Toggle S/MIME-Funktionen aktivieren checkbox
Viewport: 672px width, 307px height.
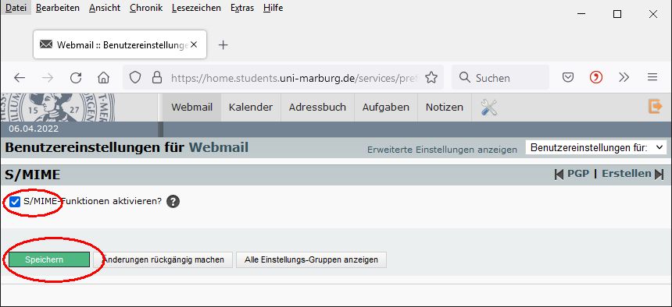(15, 201)
